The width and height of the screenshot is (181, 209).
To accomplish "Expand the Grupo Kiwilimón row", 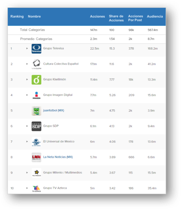I will coord(27,79).
